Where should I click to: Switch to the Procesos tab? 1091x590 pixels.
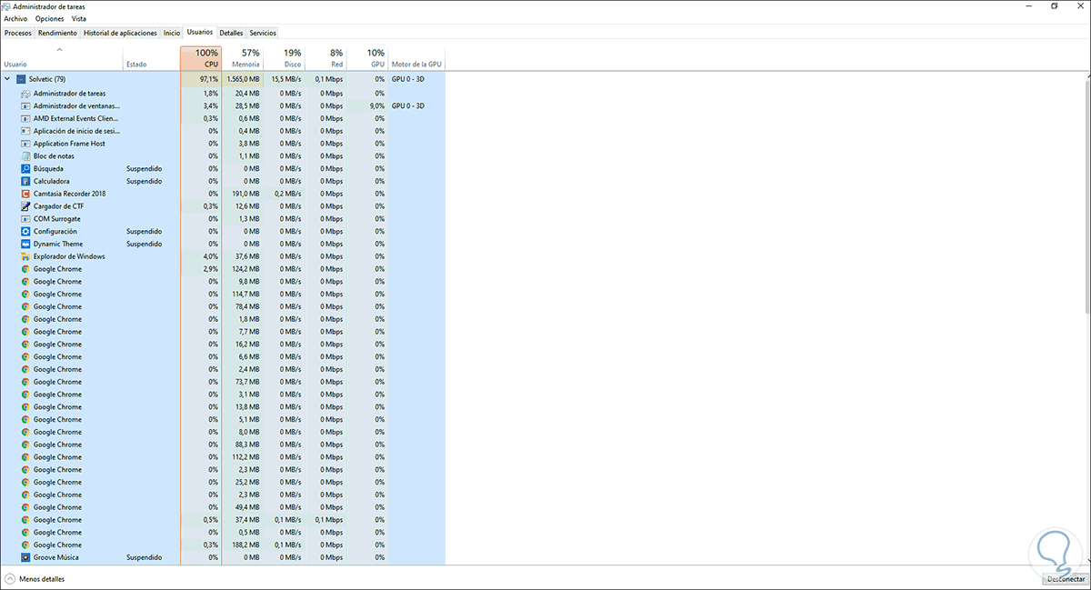coord(18,33)
